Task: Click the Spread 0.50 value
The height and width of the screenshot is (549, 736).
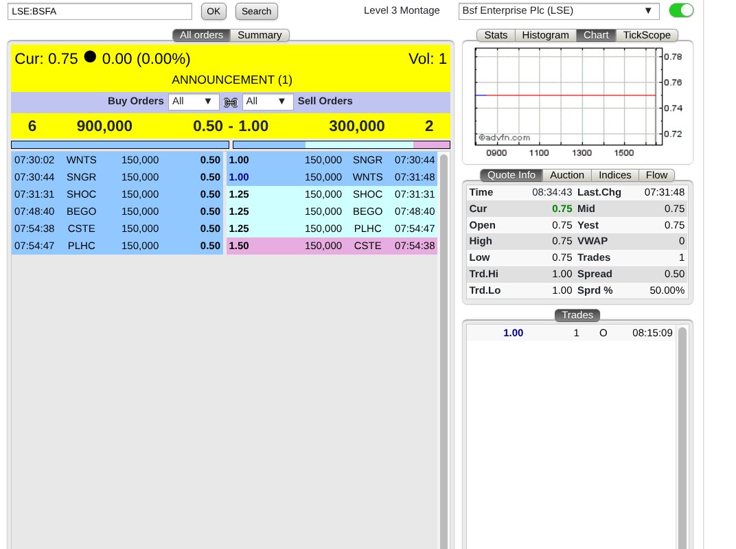Action: pyautogui.click(x=674, y=274)
